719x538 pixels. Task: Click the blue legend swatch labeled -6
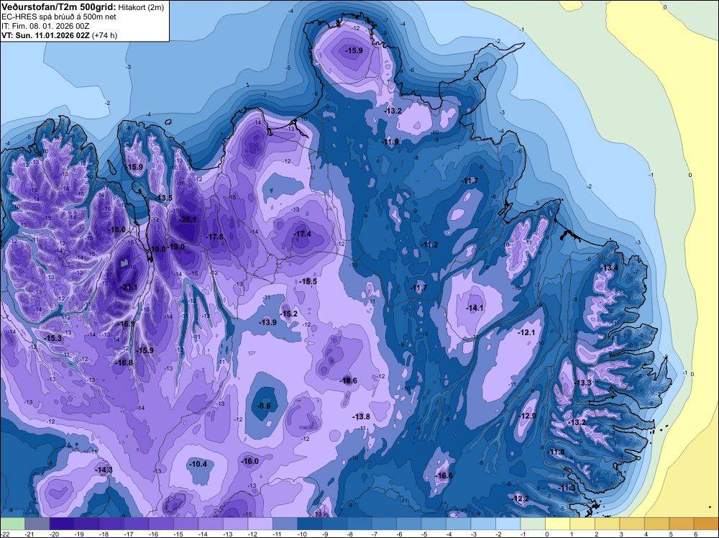coord(408,524)
